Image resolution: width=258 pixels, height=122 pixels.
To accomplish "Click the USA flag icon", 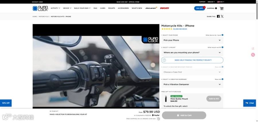I will click(218, 2).
